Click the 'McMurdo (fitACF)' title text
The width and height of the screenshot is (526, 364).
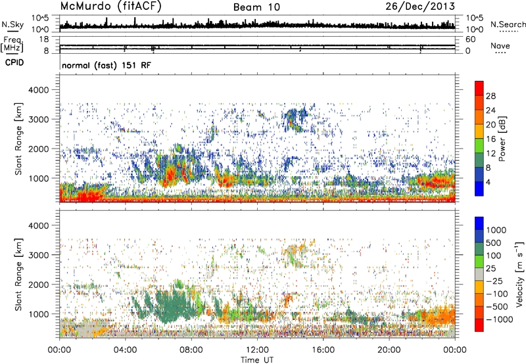pos(110,7)
